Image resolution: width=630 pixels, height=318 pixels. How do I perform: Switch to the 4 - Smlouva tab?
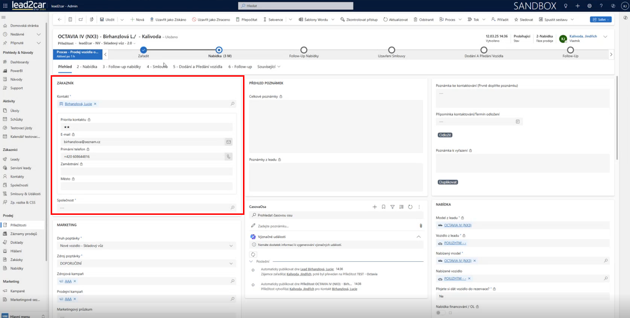(157, 67)
